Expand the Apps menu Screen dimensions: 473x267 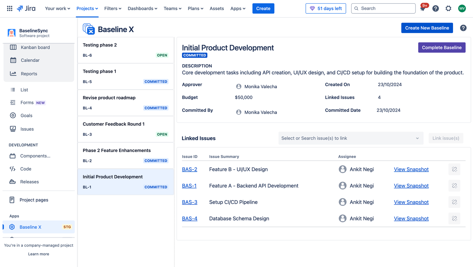coord(238,8)
